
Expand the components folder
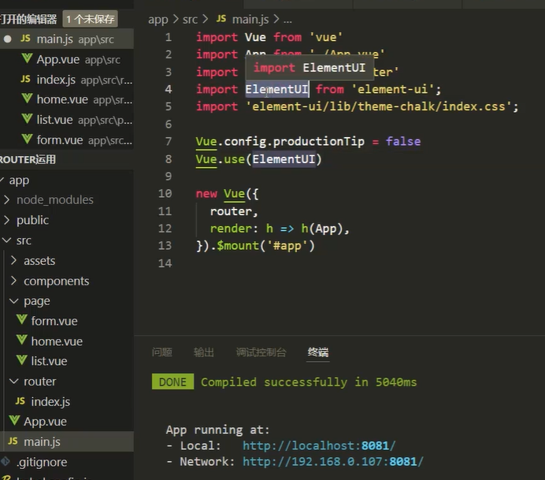coord(14,281)
